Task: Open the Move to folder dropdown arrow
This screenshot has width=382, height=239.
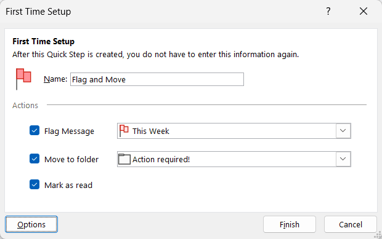Action: click(343, 159)
